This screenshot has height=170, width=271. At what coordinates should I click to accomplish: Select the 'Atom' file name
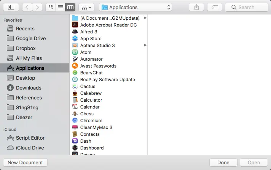pyautogui.click(x=86, y=52)
